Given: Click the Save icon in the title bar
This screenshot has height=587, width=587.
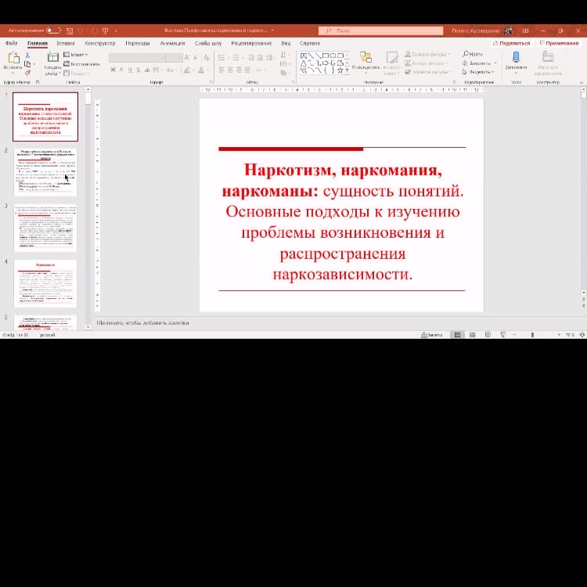Looking at the screenshot, I should click(70, 31).
